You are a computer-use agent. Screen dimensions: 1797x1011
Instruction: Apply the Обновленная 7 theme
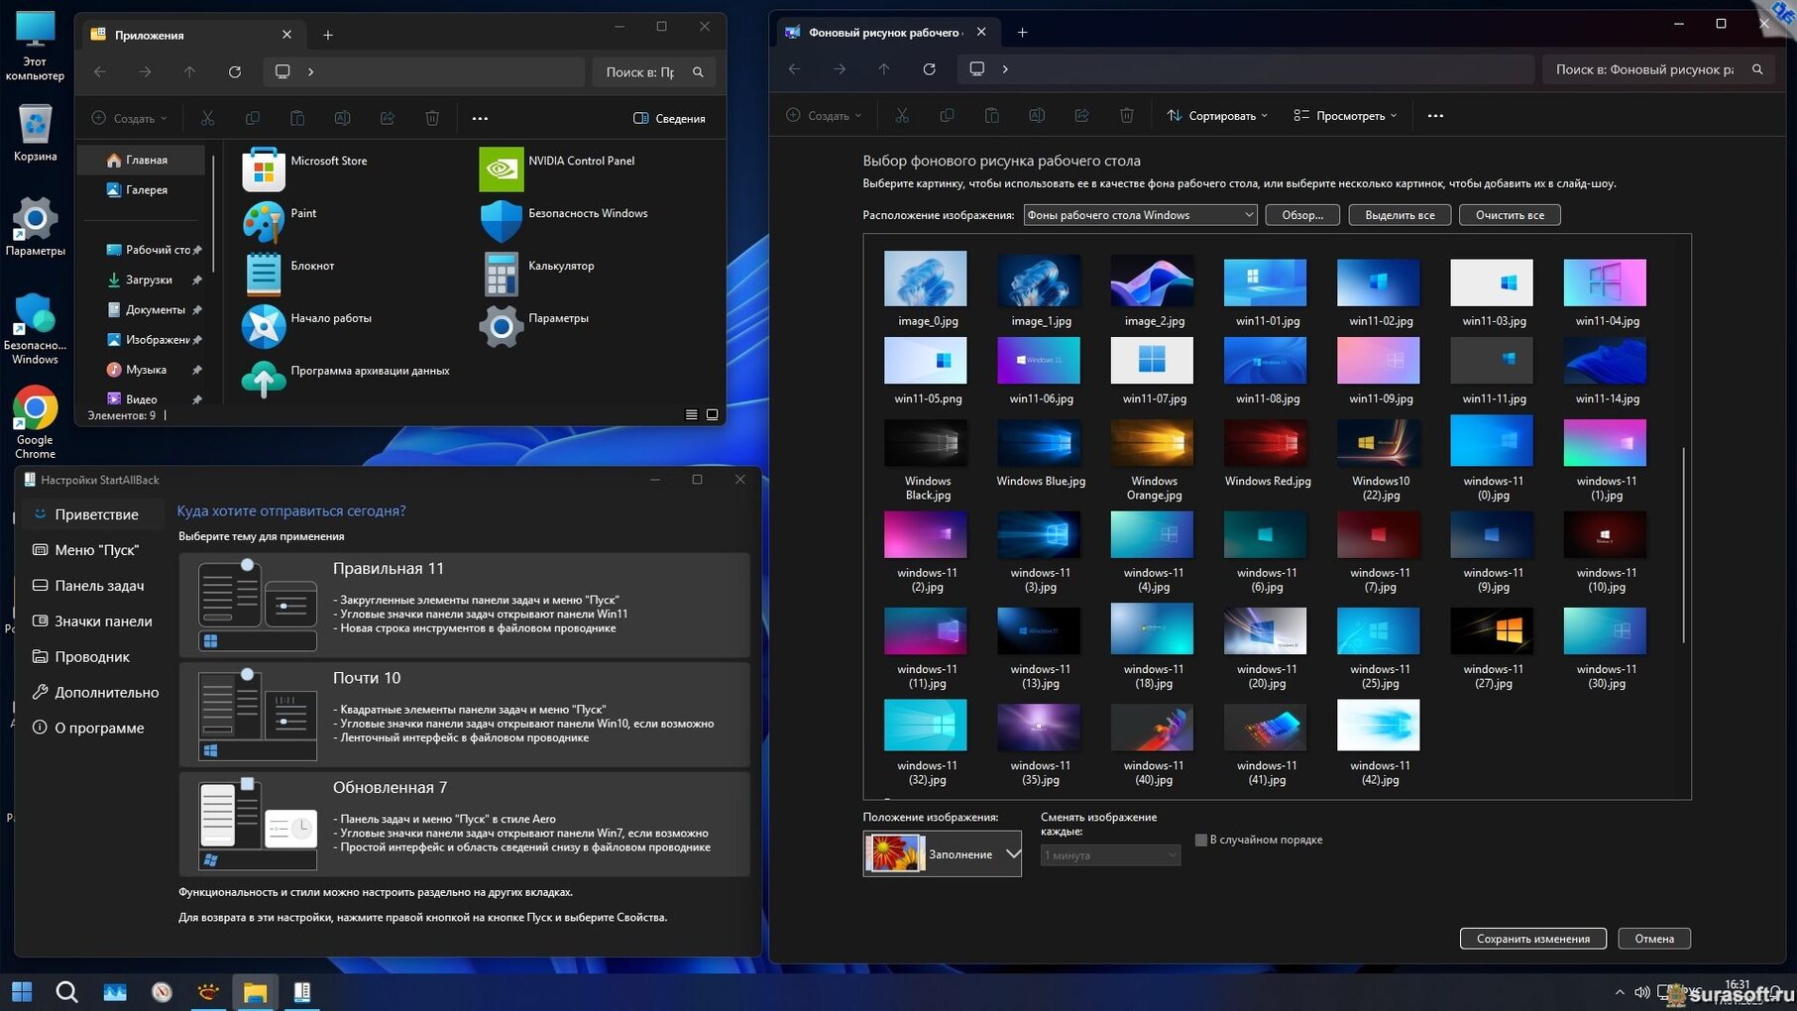pyautogui.click(x=464, y=824)
